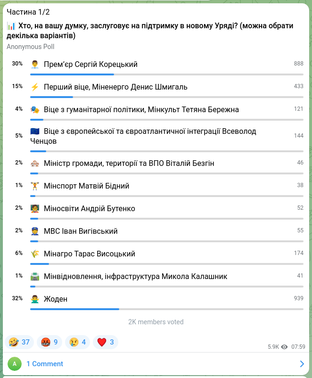The width and height of the screenshot is (312, 378).
Task: Click the vote count 939
Action: click(298, 298)
